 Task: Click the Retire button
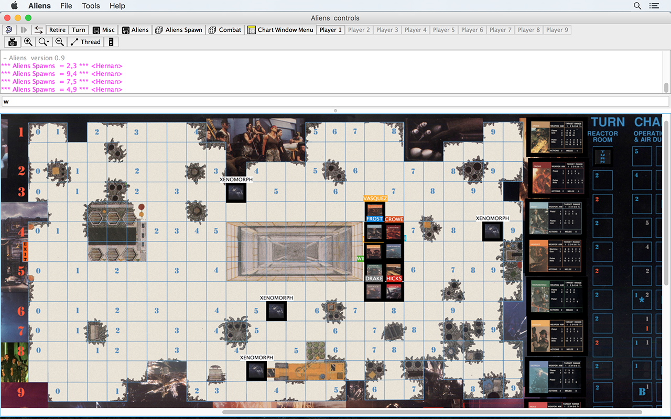click(57, 30)
